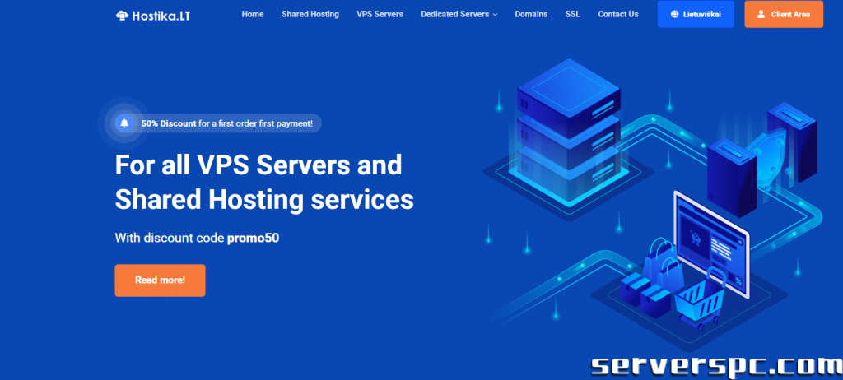Select SSL in the navigation bar
Screen dimensions: 843x380
point(572,14)
